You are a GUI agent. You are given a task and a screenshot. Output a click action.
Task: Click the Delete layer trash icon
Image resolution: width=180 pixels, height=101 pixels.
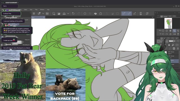click(x=178, y=49)
